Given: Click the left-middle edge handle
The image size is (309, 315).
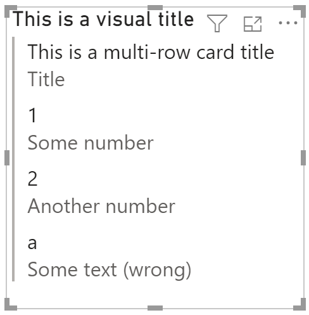Looking at the screenshot, I should (x=7, y=158).
